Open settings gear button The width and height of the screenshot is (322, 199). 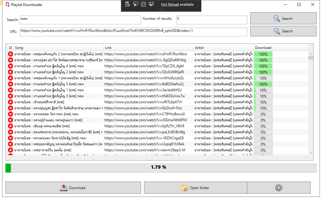[x=279, y=188]
